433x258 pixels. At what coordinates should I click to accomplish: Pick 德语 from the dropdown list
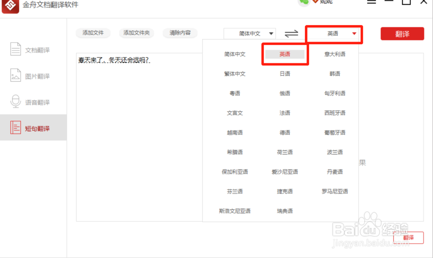[285, 133]
